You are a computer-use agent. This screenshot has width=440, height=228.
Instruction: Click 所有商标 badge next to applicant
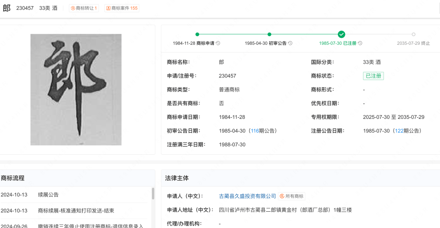coord(292,196)
